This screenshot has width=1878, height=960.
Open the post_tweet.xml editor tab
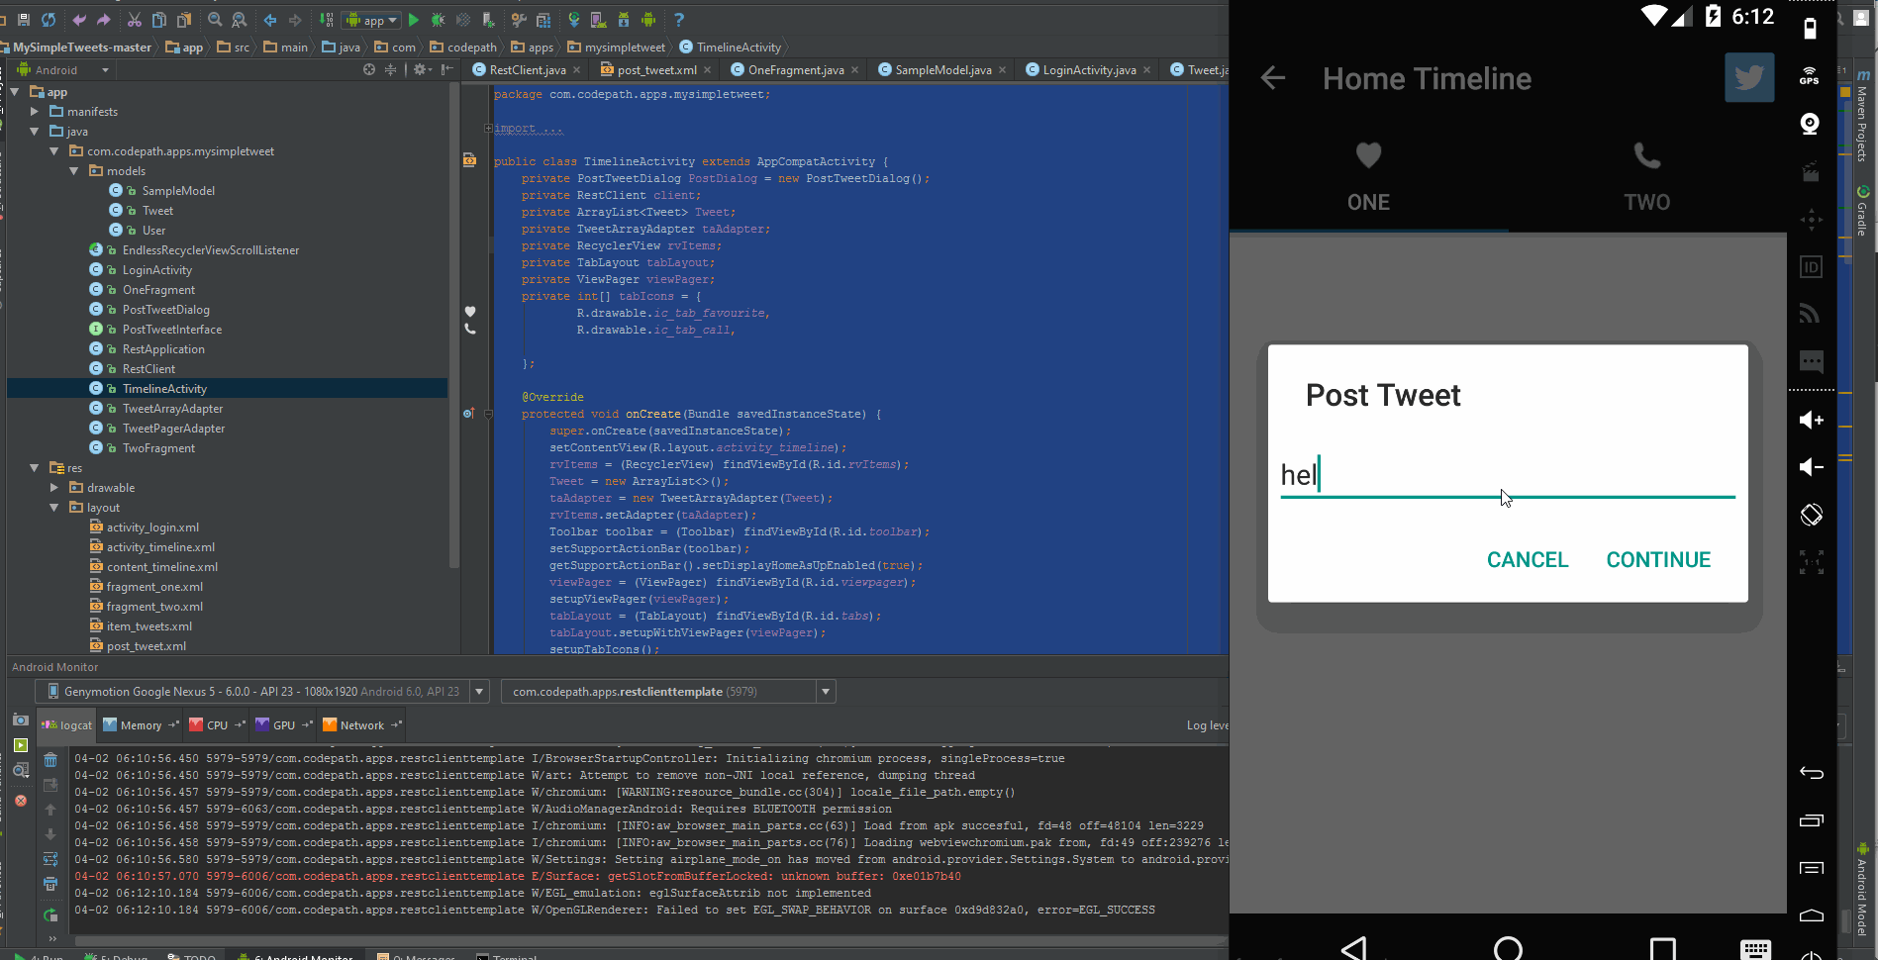(654, 69)
